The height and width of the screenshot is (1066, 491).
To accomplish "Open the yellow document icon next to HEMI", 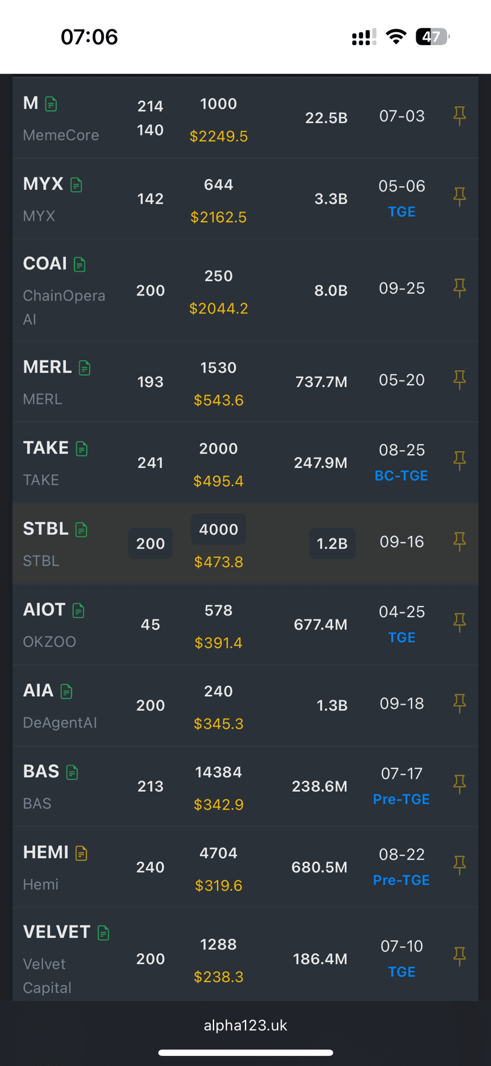I will (81, 854).
